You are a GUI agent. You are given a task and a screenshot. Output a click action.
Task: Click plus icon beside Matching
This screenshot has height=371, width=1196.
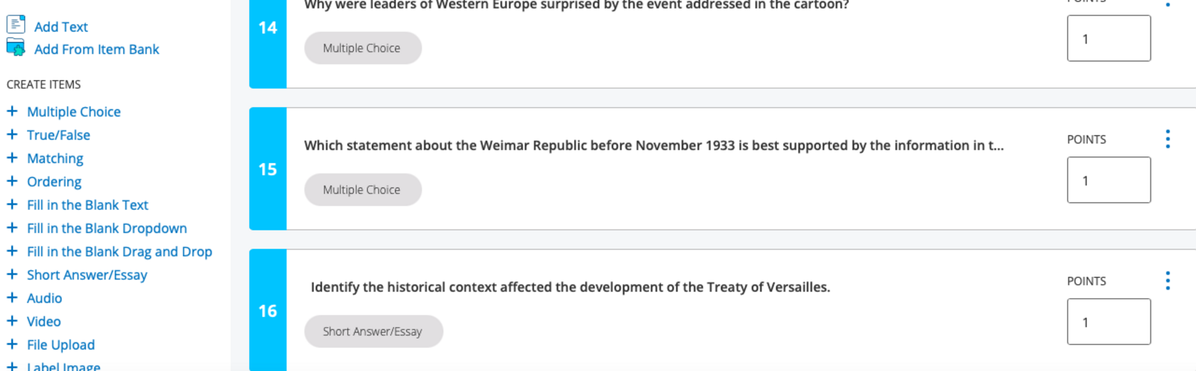(x=12, y=157)
